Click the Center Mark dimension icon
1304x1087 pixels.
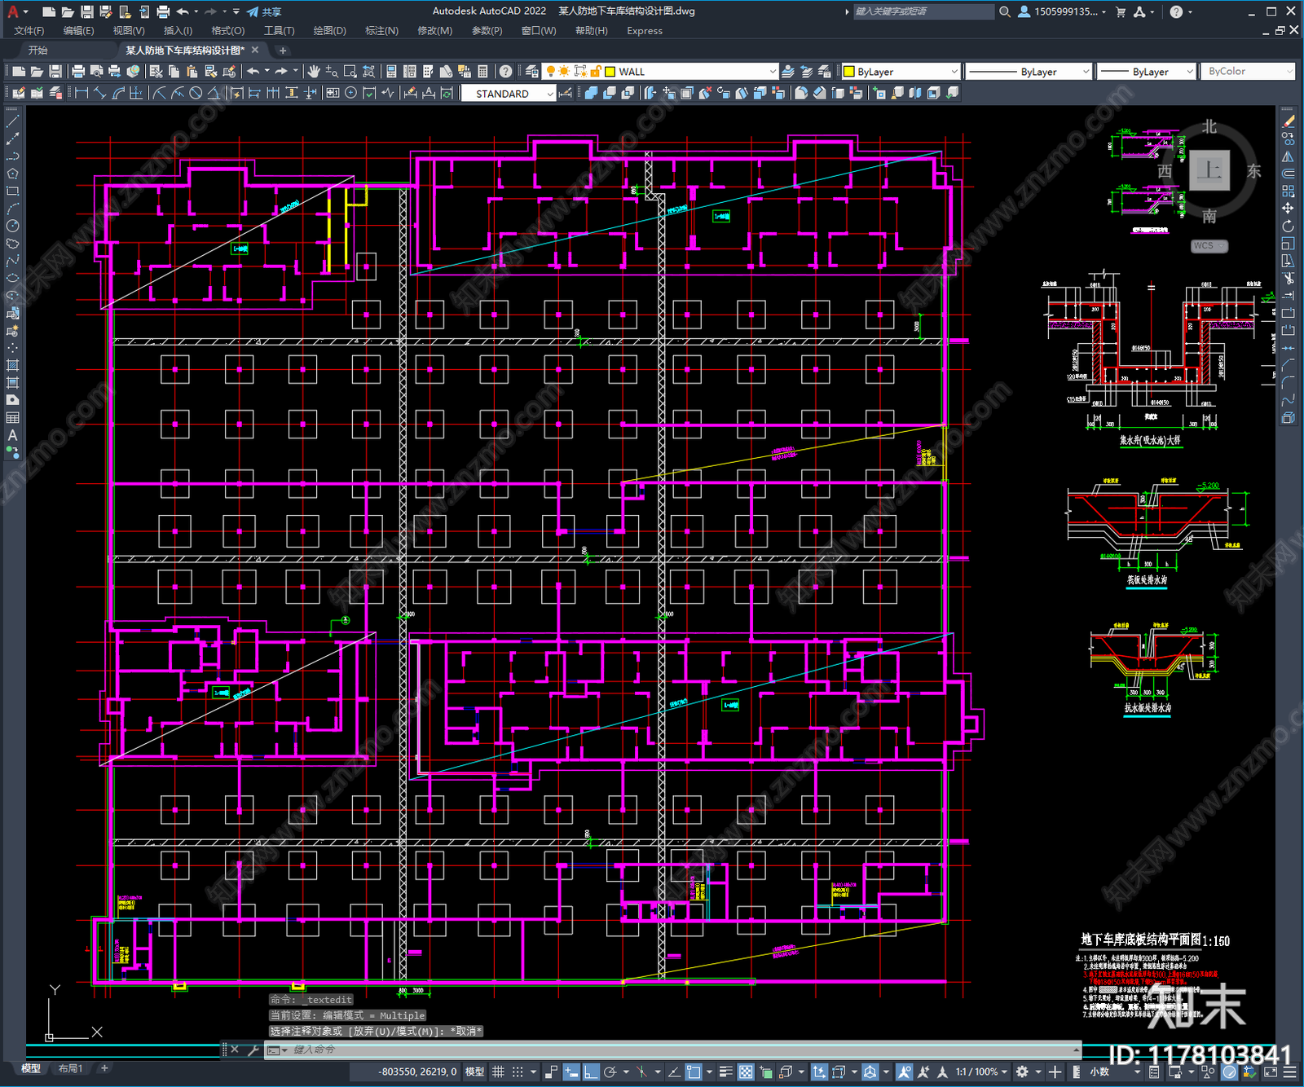click(x=350, y=93)
